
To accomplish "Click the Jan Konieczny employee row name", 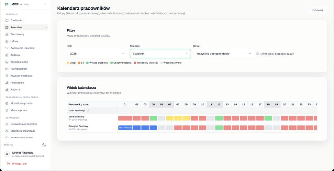I will tap(76, 116).
